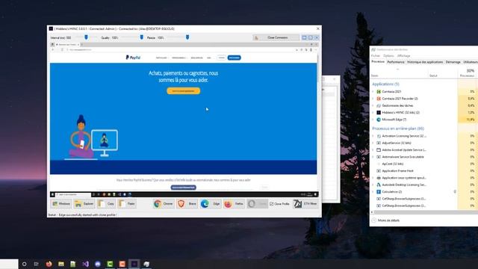478x269 pixels.
Task: Switch to Camtasia Recorder on the taskbar
Action: click(122, 264)
